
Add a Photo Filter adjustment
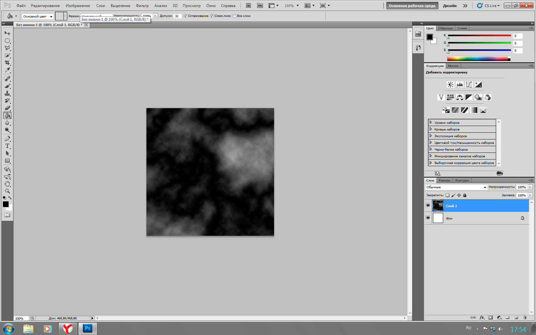[478, 97]
